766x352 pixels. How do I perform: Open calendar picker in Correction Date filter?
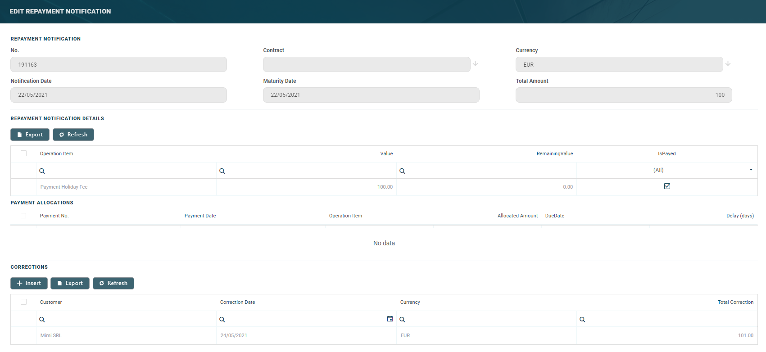tap(390, 319)
